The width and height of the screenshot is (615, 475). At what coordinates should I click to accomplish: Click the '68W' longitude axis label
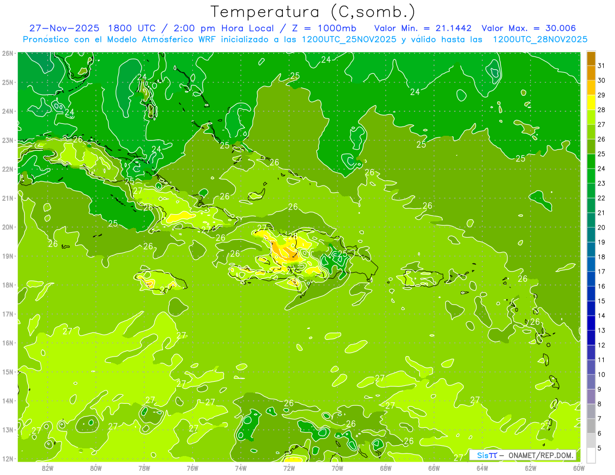pyautogui.click(x=385, y=468)
